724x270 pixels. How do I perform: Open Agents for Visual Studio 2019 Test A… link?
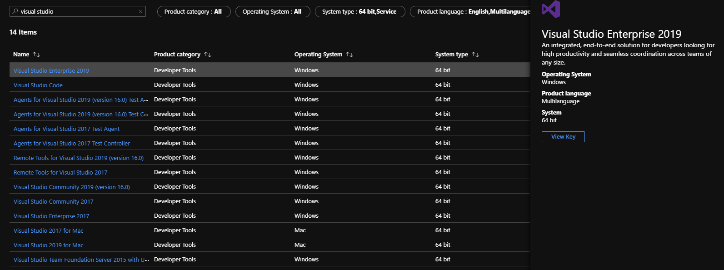(81, 100)
